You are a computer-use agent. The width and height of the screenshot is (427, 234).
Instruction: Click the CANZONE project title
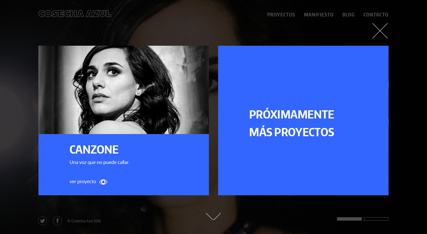click(94, 150)
